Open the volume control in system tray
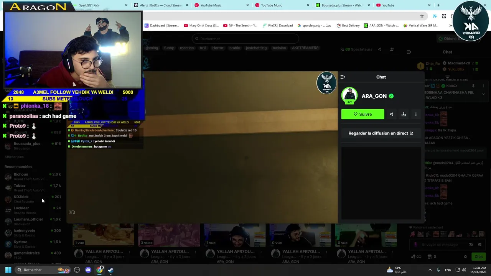Screen dimensions: 491x276 (x=464, y=270)
